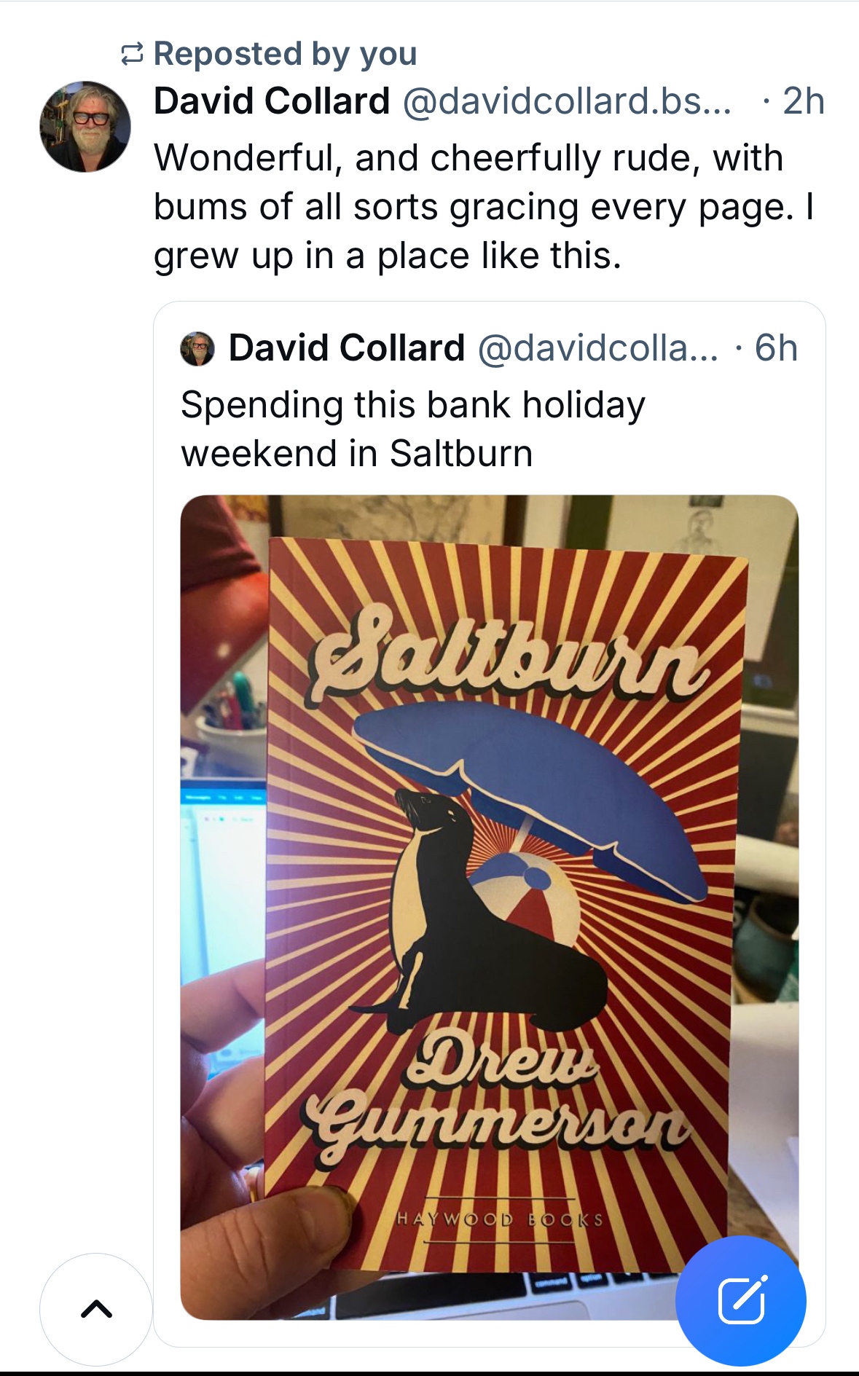This screenshot has width=859, height=1376.
Task: Click the repost arrows icon above the post
Action: (x=132, y=54)
